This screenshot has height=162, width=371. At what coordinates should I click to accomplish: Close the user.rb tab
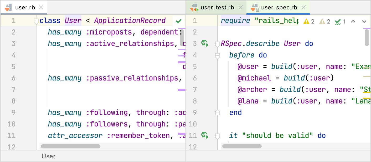click(41, 7)
